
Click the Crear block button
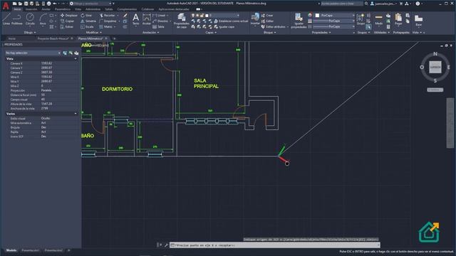(268, 16)
